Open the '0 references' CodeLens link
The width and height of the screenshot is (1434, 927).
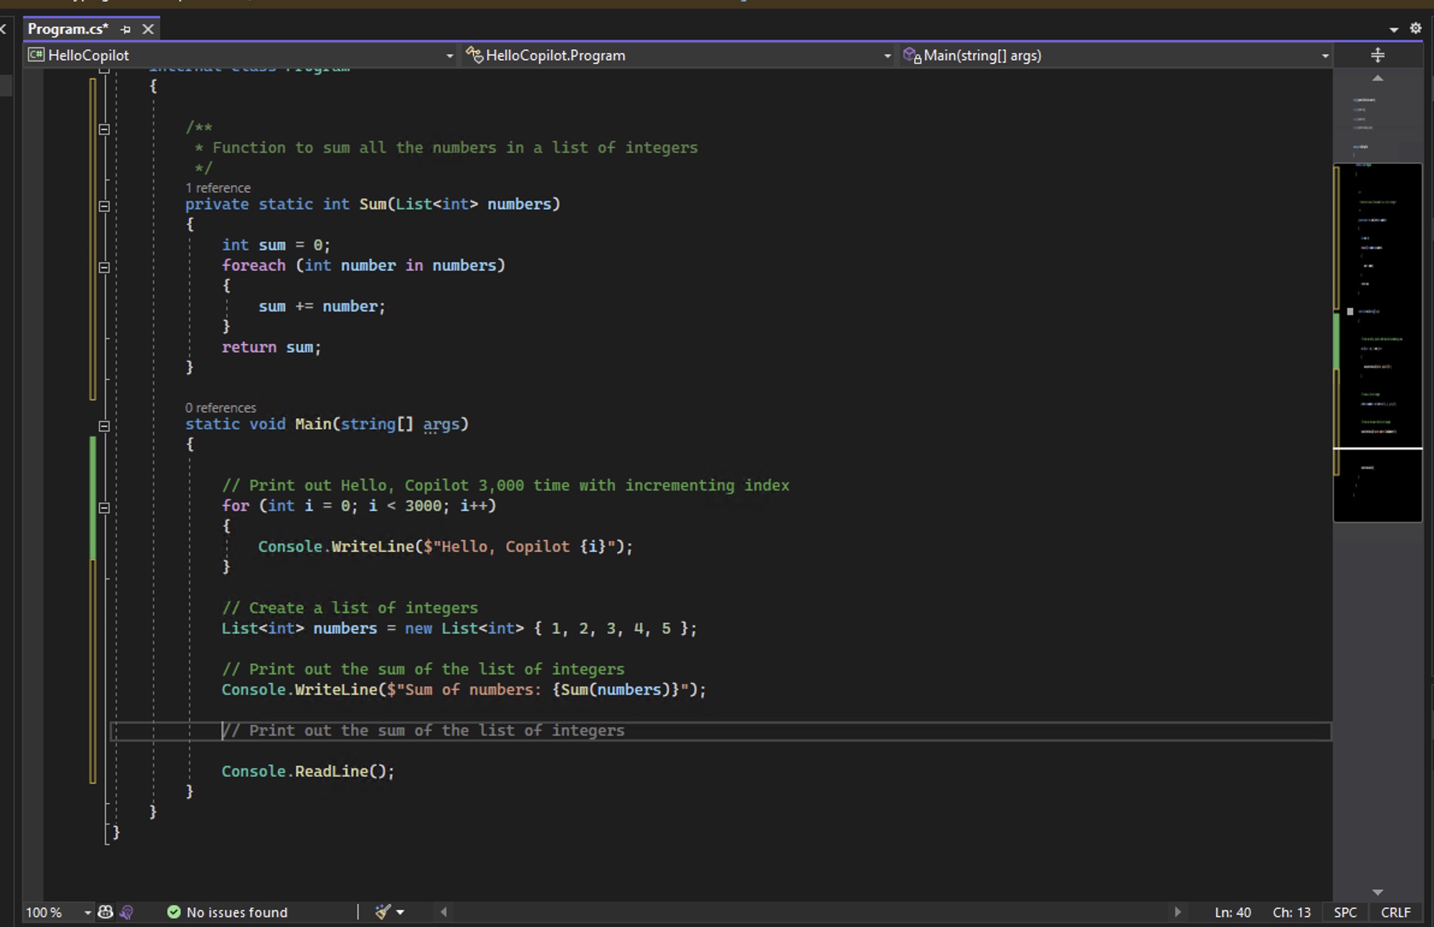[x=220, y=408]
